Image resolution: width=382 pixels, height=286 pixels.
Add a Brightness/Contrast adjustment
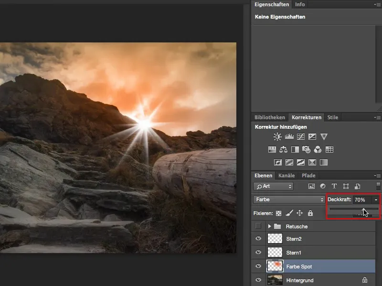[x=278, y=137]
